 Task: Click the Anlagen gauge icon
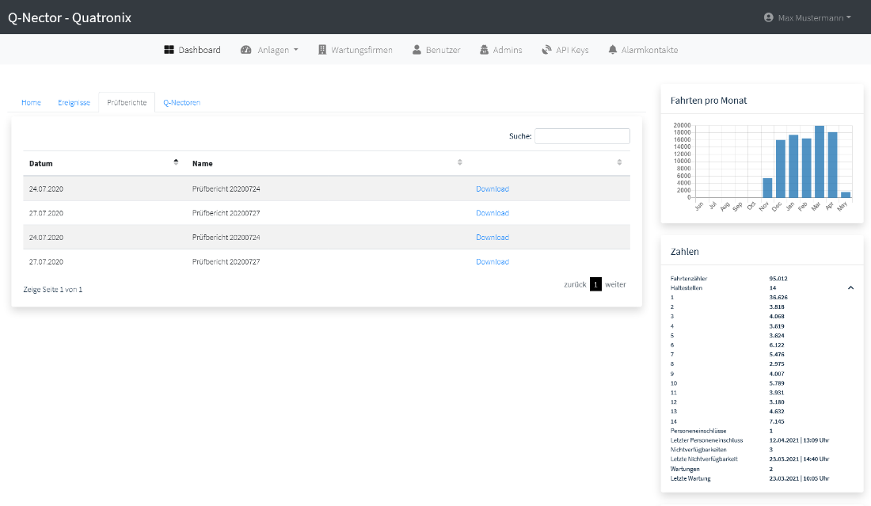pos(246,50)
